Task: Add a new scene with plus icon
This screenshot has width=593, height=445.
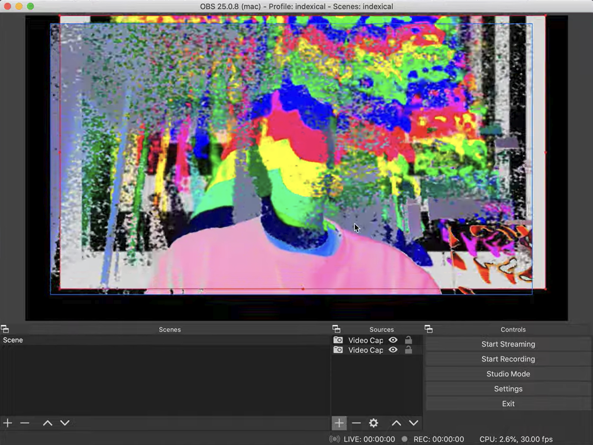Action: [8, 423]
